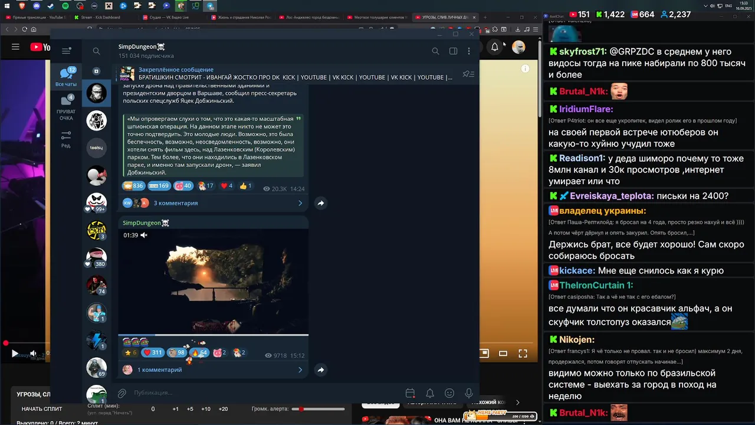This screenshot has width=755, height=425.
Task: Click the pig 2 reaction
Action: tap(220, 352)
